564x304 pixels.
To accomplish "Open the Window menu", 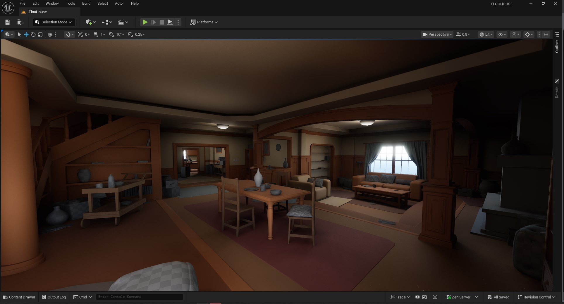I will pos(52,4).
